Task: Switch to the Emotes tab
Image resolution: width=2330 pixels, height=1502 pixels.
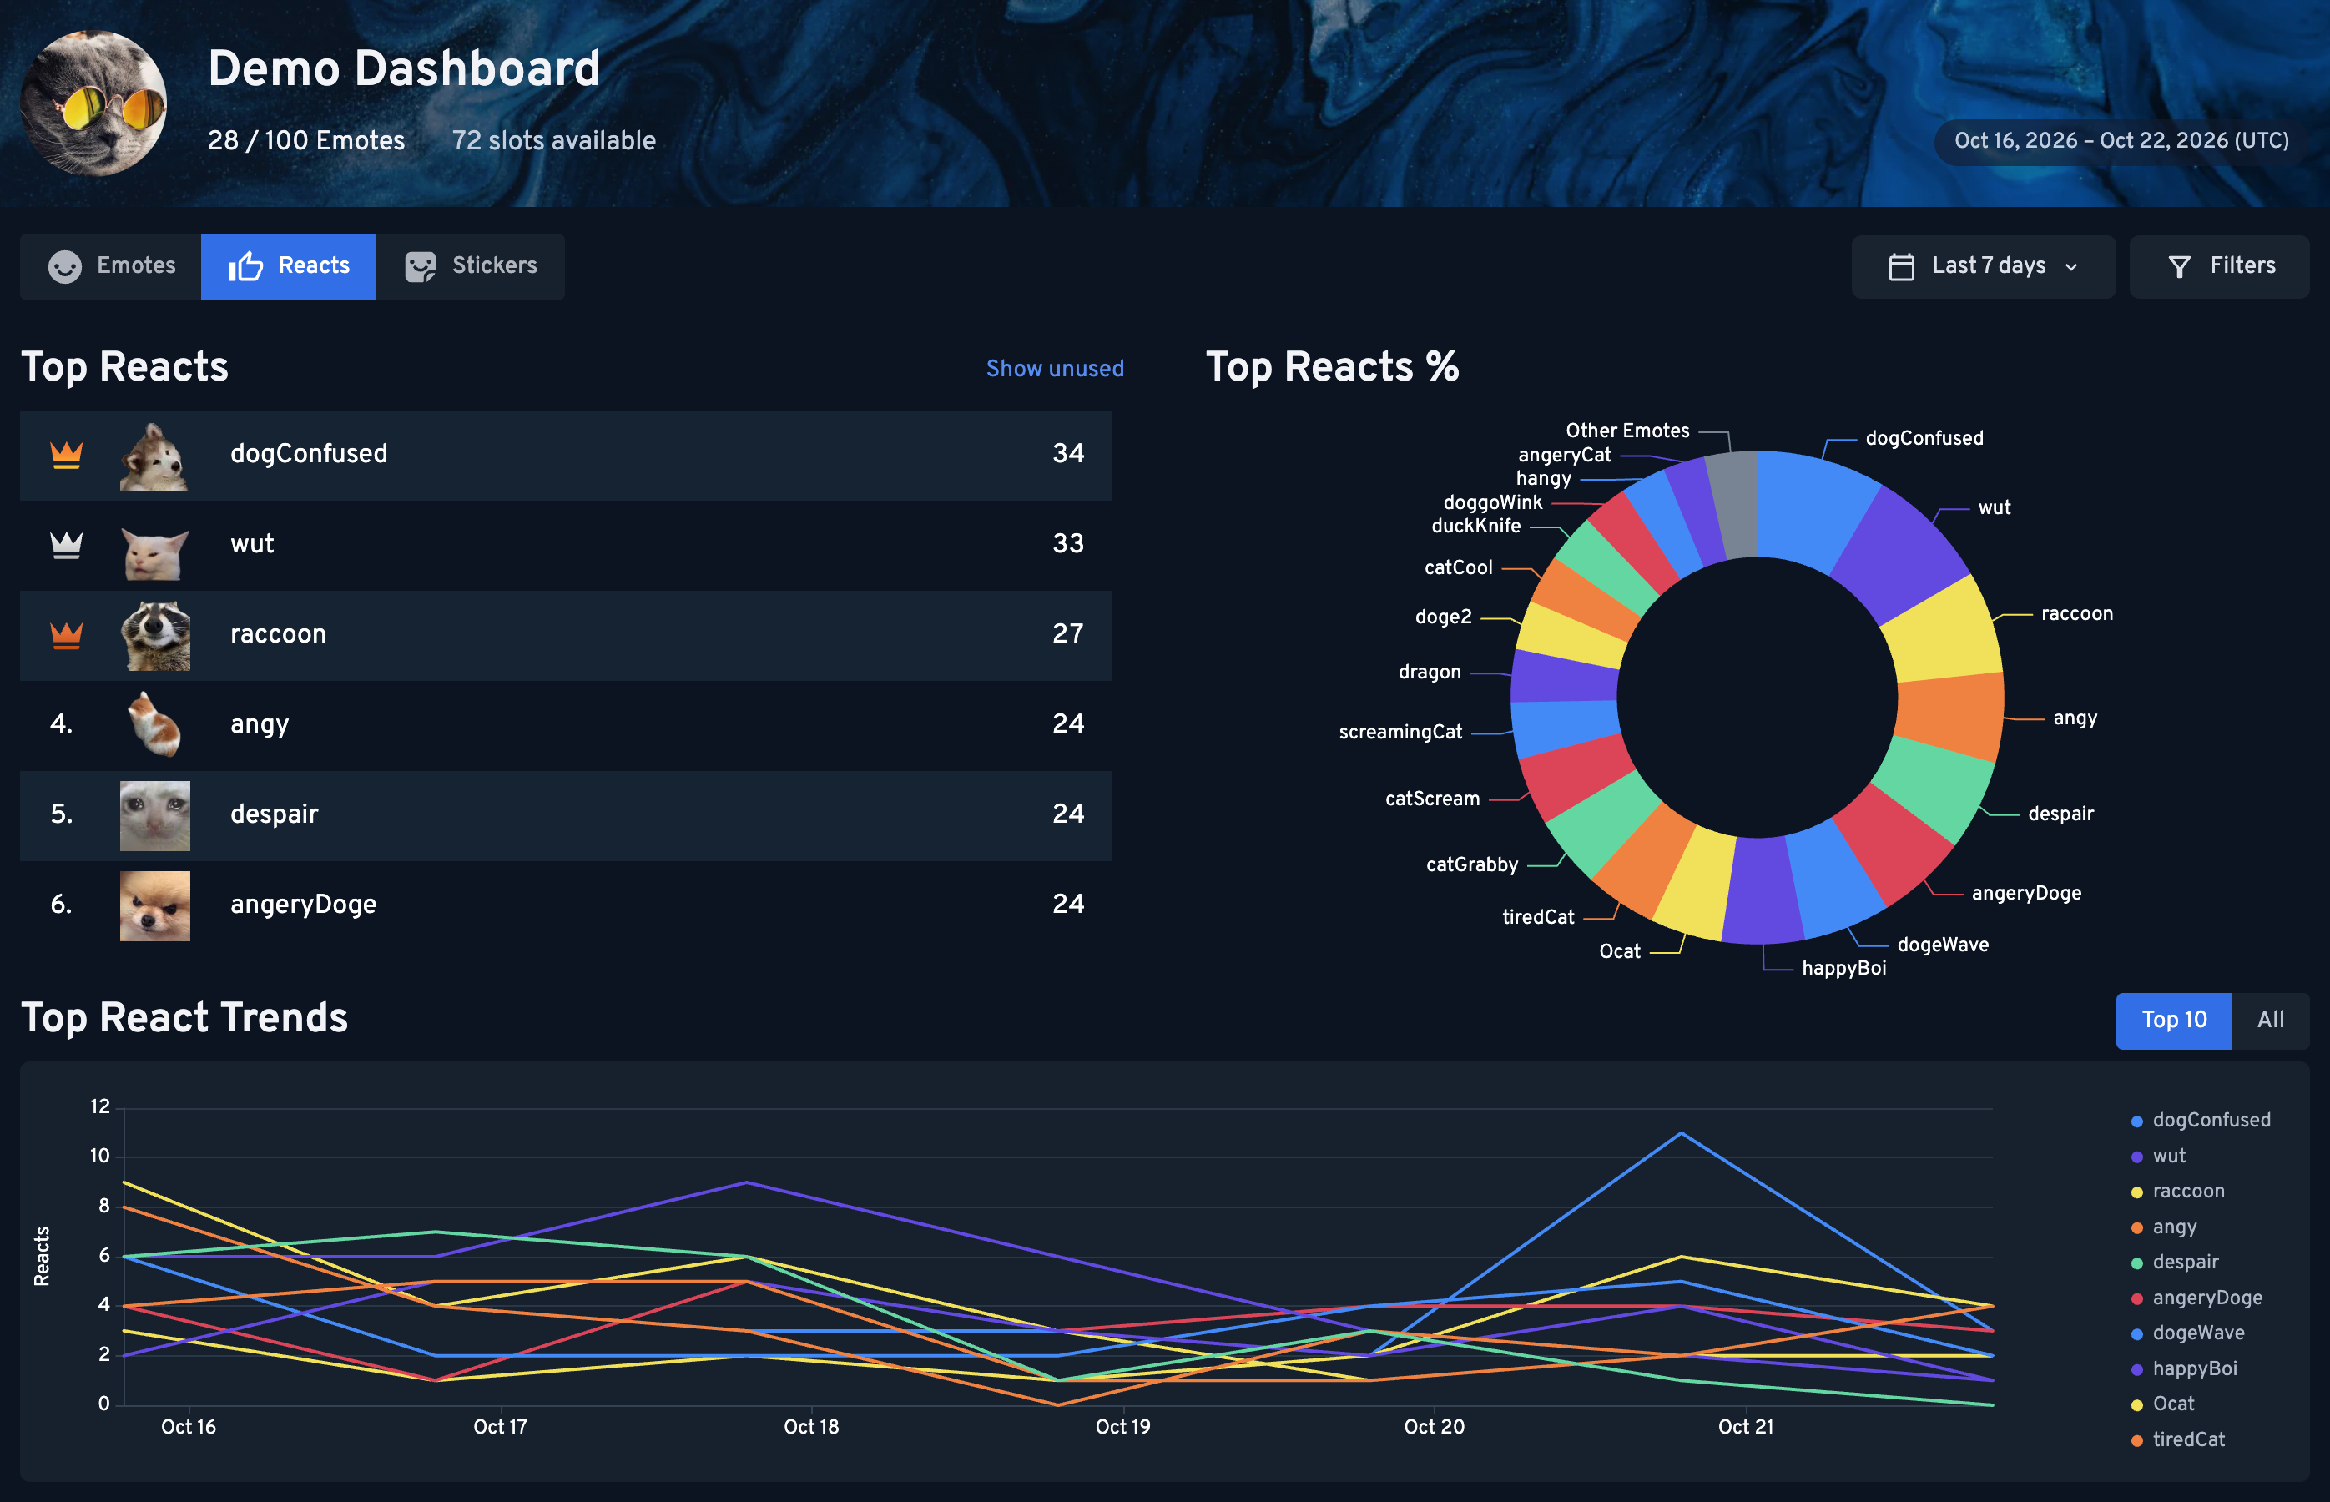Action: [111, 266]
